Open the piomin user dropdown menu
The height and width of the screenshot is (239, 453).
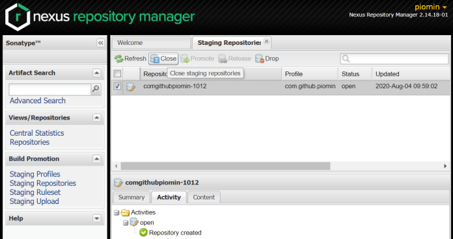click(431, 7)
